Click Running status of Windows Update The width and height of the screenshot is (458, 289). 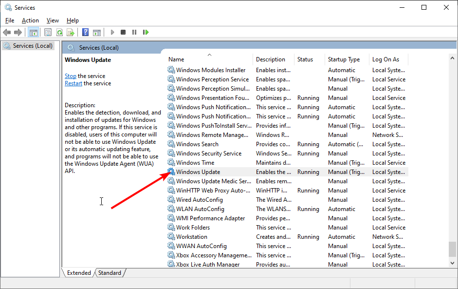tap(308, 172)
